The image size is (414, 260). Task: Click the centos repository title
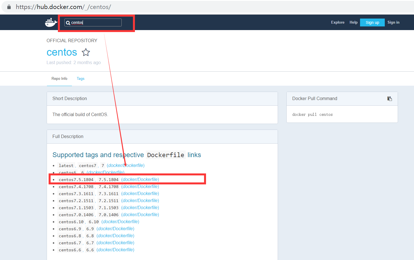[62, 52]
